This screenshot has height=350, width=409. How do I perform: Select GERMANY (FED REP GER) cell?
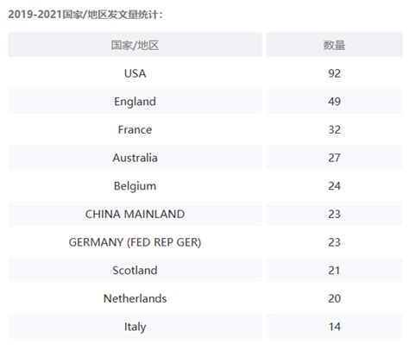point(135,242)
